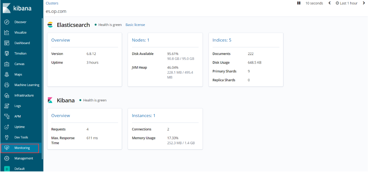The image size is (369, 172).
Task: Open the Clusters breadcrumb link
Action: coord(52,3)
